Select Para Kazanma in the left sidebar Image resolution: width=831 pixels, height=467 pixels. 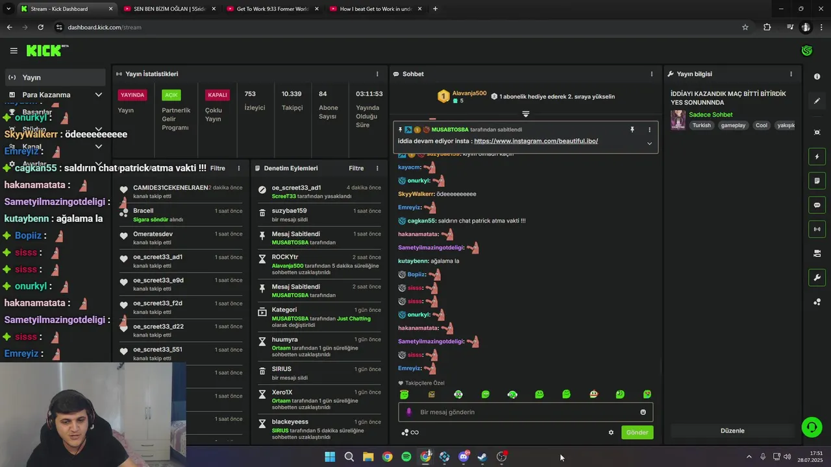[x=55, y=95]
